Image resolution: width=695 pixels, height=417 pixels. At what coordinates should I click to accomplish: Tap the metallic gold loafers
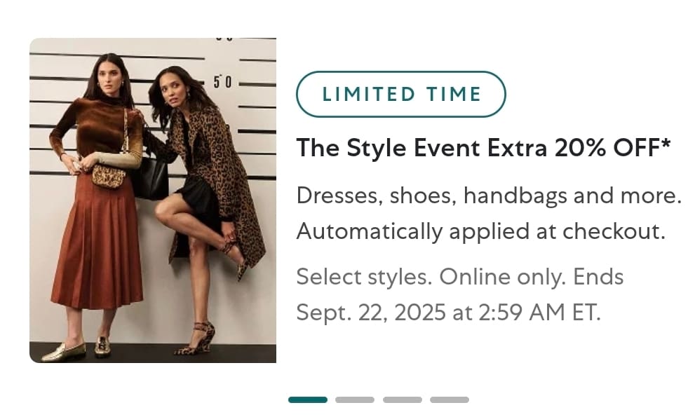pos(75,349)
